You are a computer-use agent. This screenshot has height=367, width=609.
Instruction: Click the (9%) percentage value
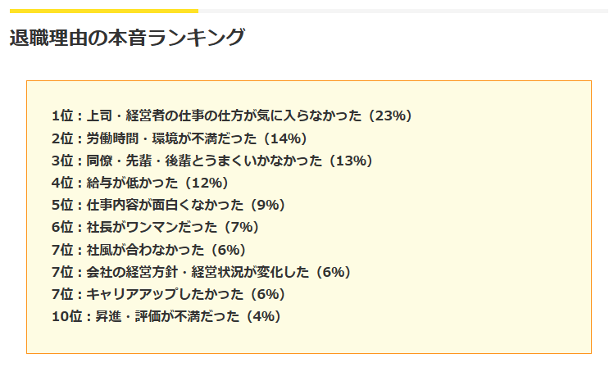267,205
